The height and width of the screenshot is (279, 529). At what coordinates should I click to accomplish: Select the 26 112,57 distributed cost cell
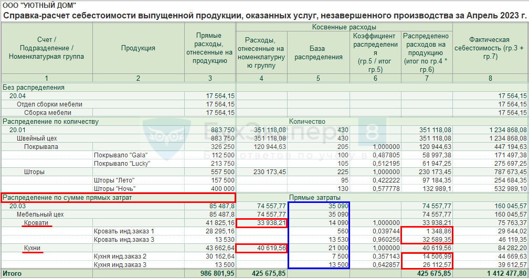point(427,265)
